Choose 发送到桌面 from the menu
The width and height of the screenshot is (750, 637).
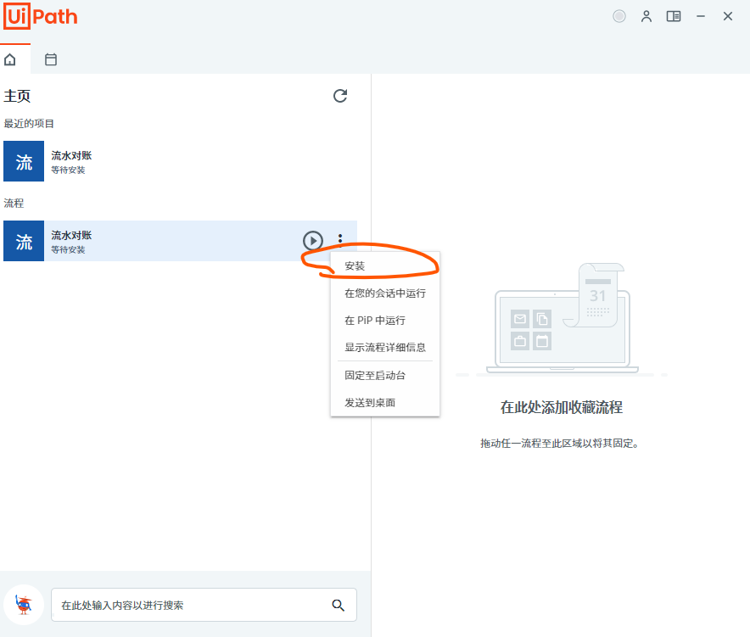(x=371, y=402)
